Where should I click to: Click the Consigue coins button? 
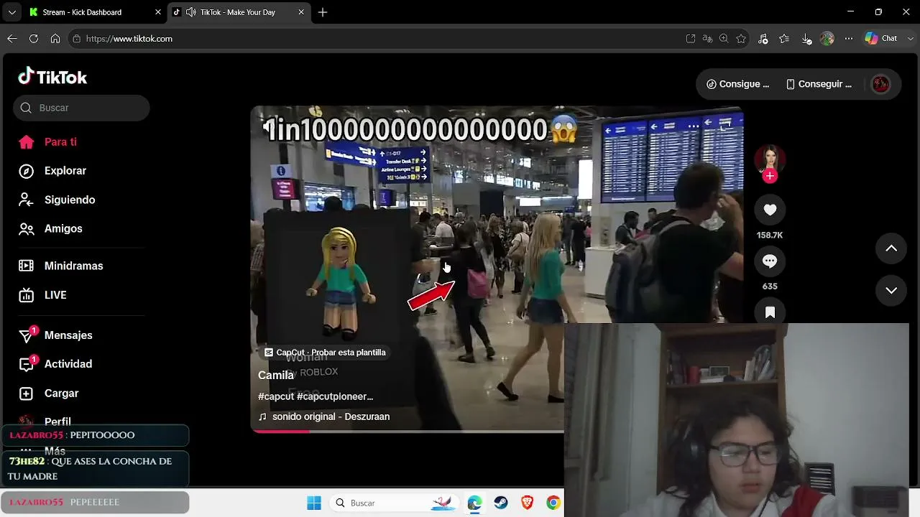(737, 84)
